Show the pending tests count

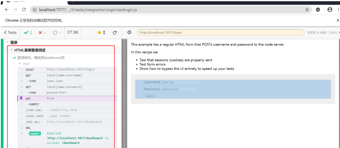click(x=57, y=32)
